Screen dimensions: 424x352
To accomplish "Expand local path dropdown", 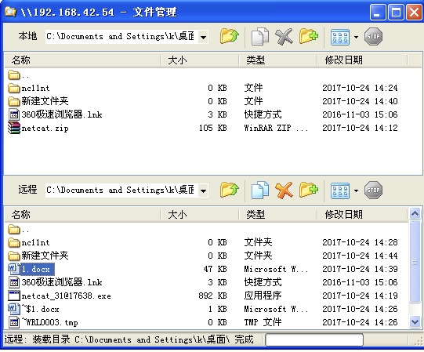I will [x=203, y=37].
